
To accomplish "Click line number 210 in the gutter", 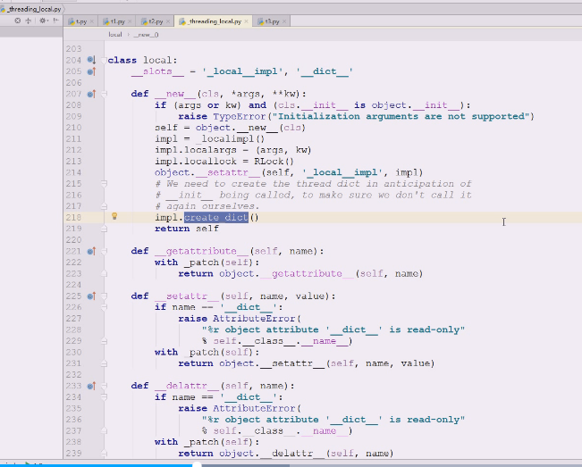I will (73, 128).
